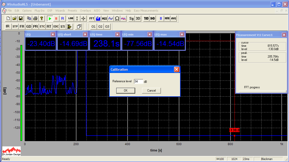The image size is (289, 162).
Task: Click the THD analysis icon
Action: [146, 18]
